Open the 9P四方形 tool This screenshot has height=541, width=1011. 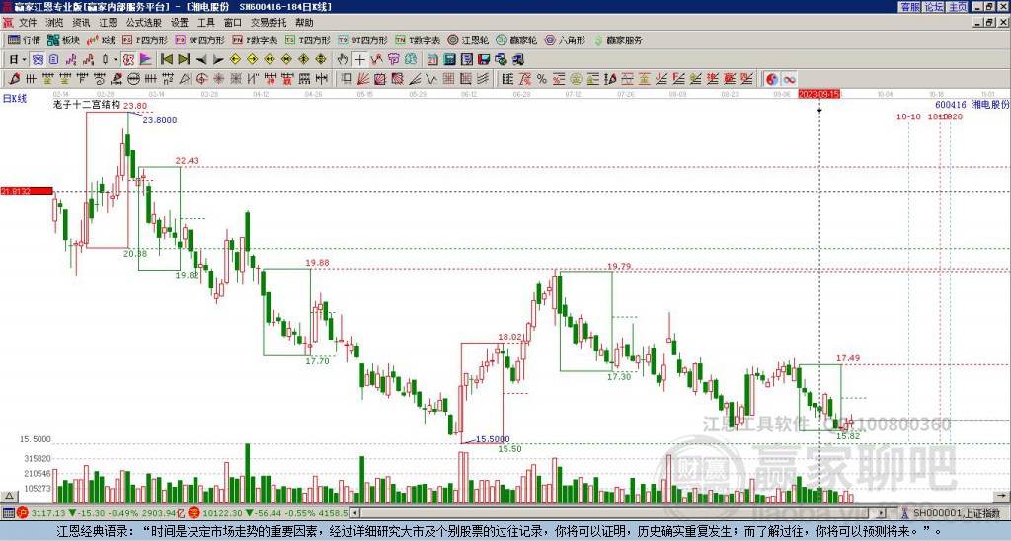click(x=200, y=39)
